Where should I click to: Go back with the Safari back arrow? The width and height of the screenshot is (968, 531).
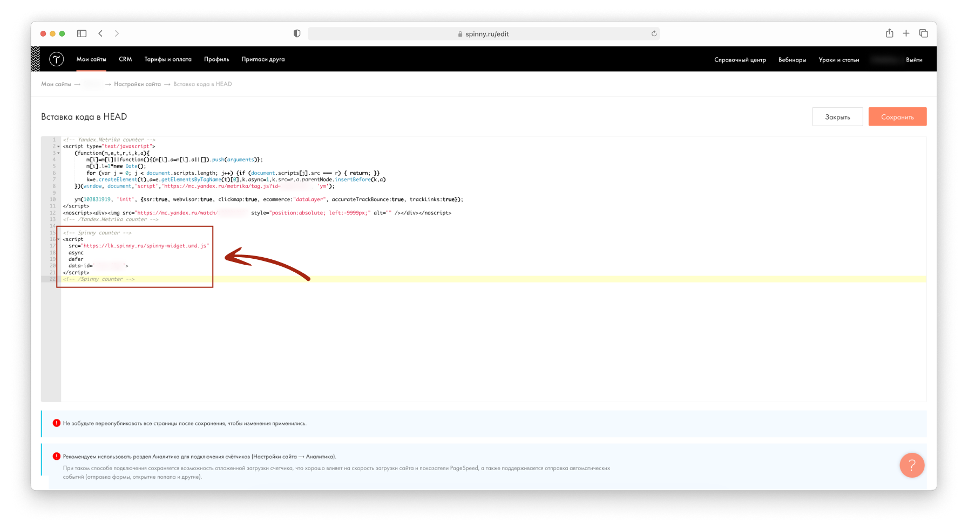(x=100, y=33)
